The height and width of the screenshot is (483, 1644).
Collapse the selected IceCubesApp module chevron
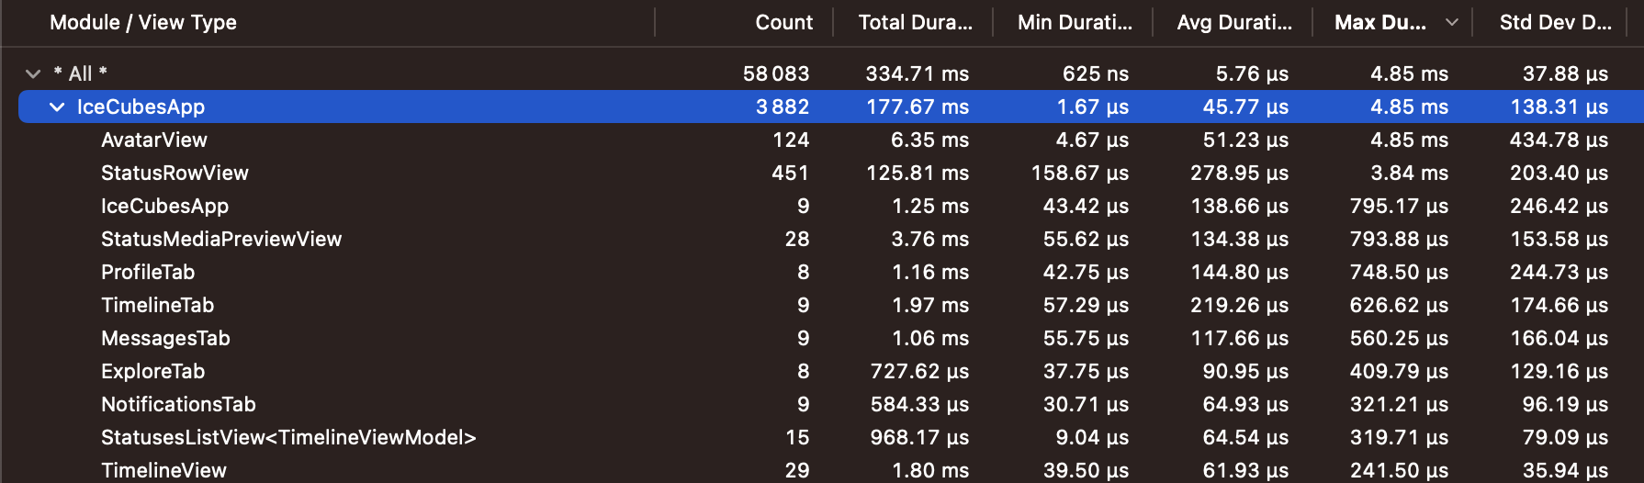57,107
